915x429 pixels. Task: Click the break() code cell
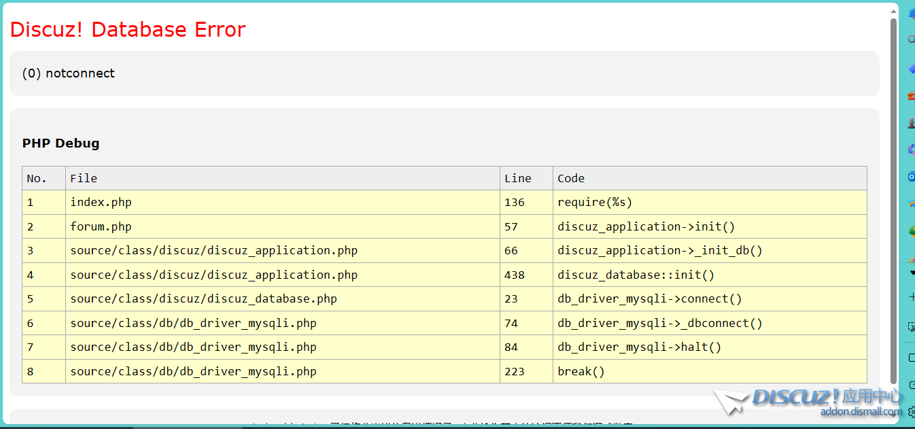tap(710, 372)
